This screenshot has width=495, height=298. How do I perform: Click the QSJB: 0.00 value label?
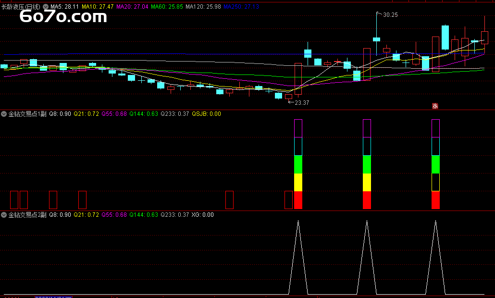pos(207,114)
